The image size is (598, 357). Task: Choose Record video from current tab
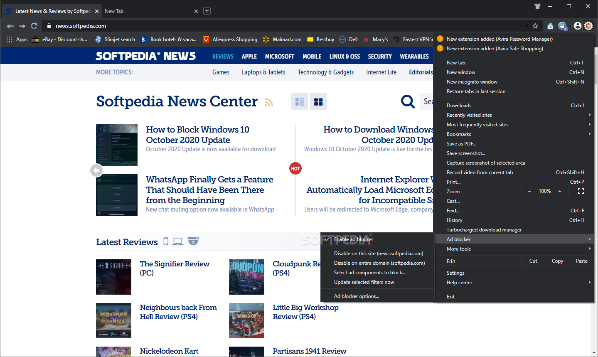[x=514, y=172]
